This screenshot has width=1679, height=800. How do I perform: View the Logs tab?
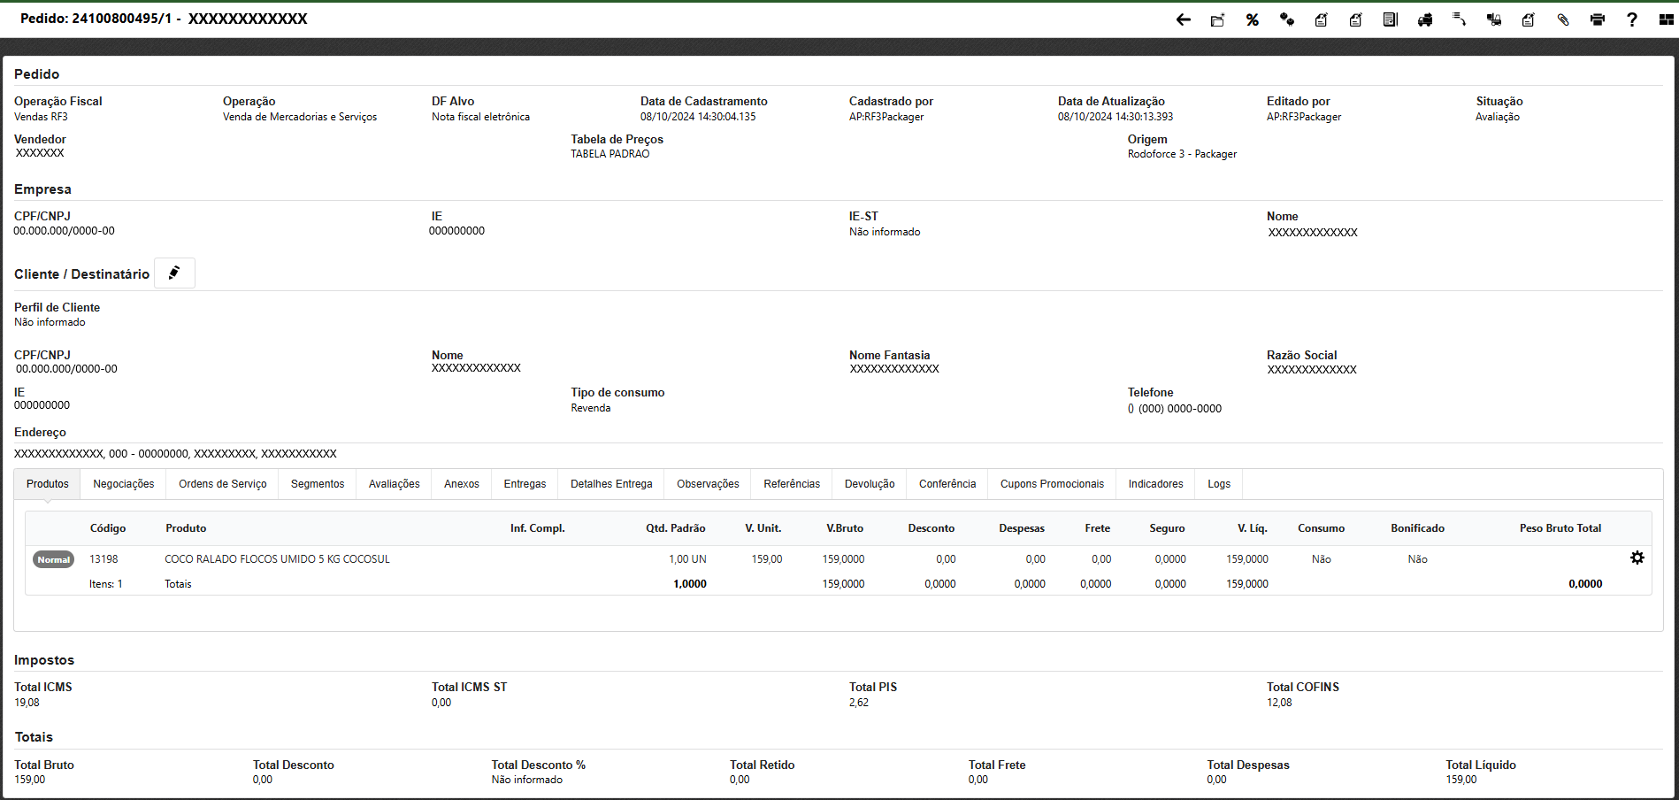1218,484
